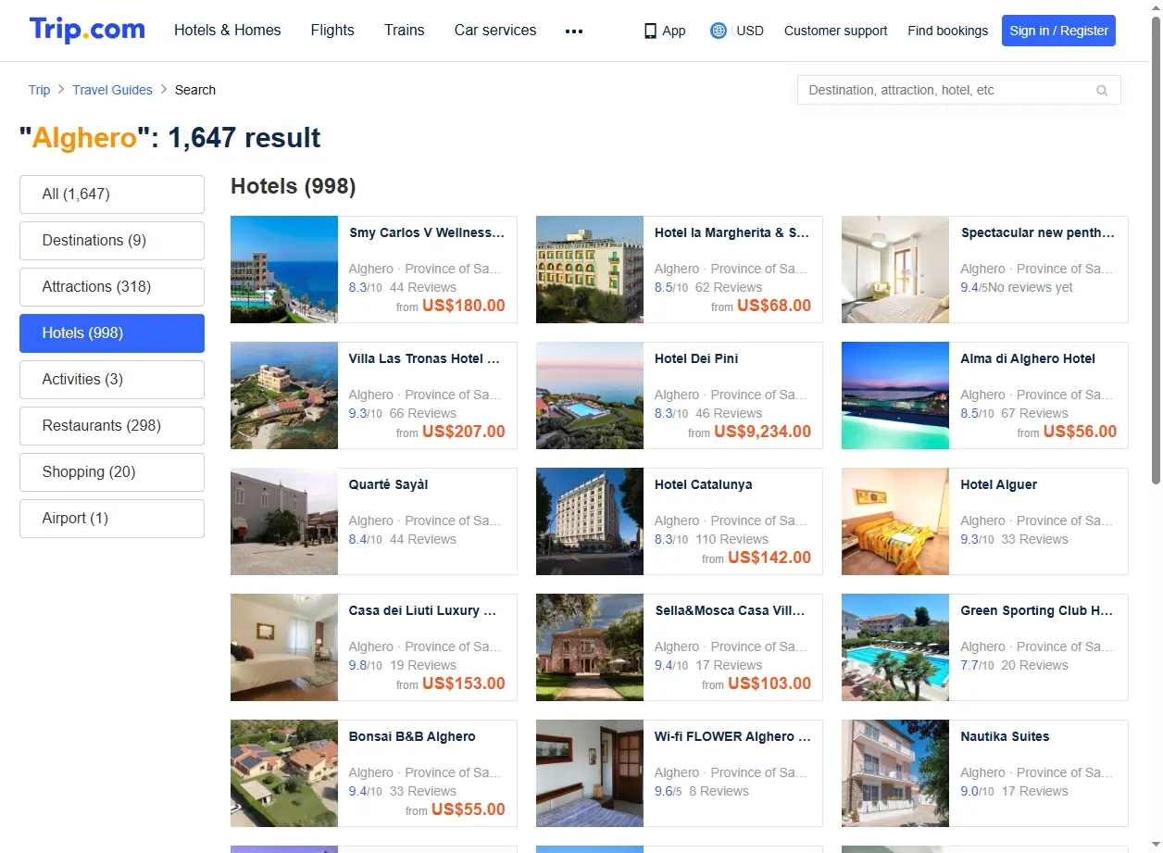Open Nautika Suites photo
Image resolution: width=1163 pixels, height=853 pixels.
895,773
